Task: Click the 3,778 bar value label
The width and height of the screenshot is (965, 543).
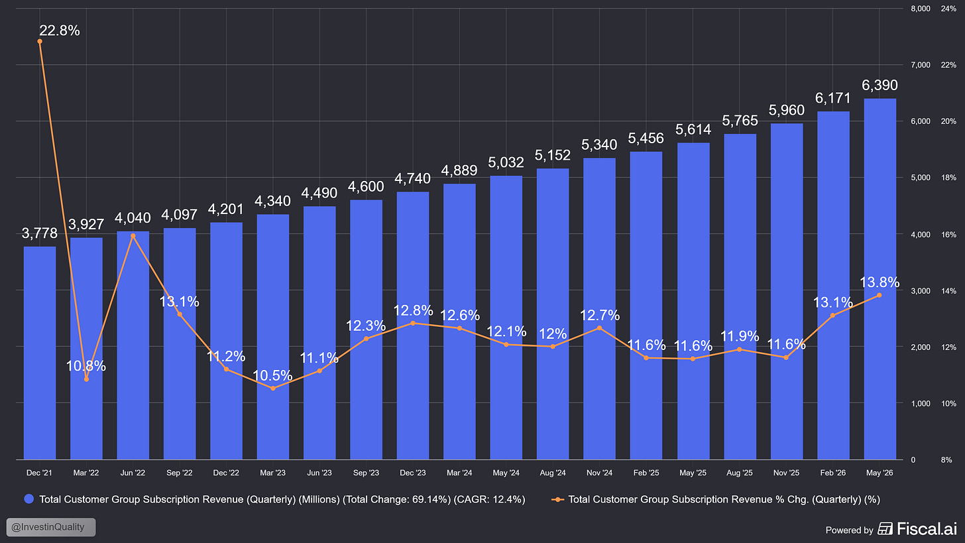Action: 40,233
